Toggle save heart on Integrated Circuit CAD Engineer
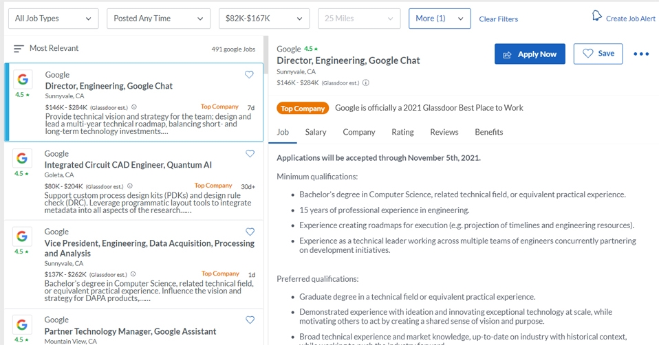 point(250,154)
